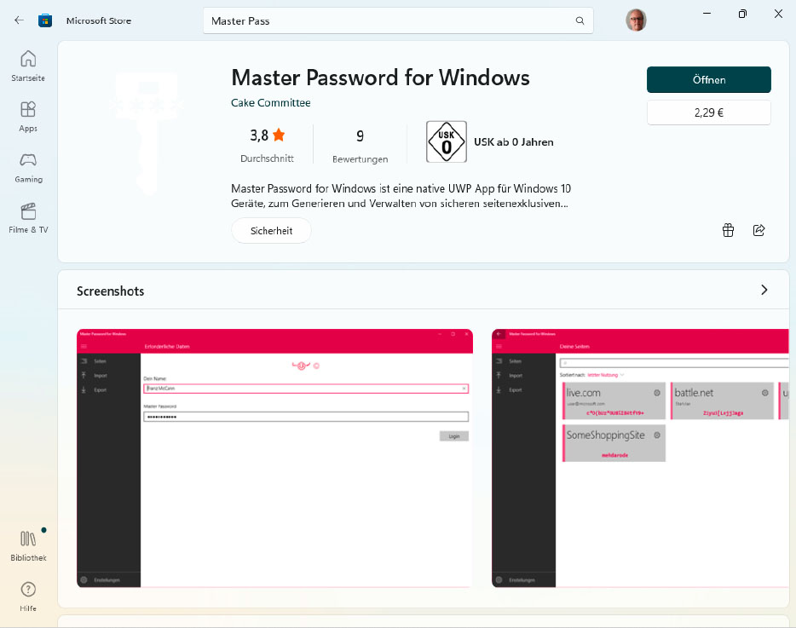Click the app description text

click(401, 196)
